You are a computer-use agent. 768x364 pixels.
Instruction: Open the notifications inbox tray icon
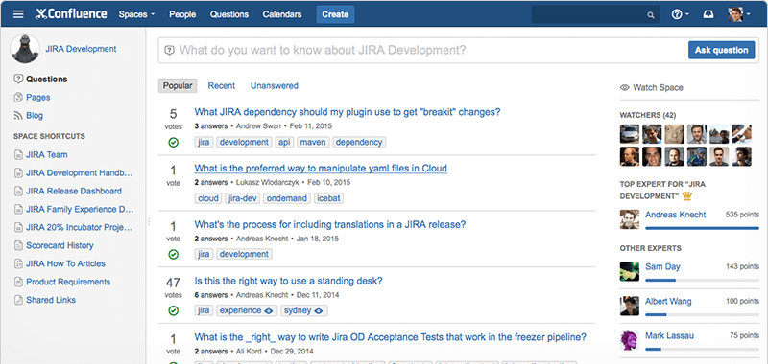[708, 14]
